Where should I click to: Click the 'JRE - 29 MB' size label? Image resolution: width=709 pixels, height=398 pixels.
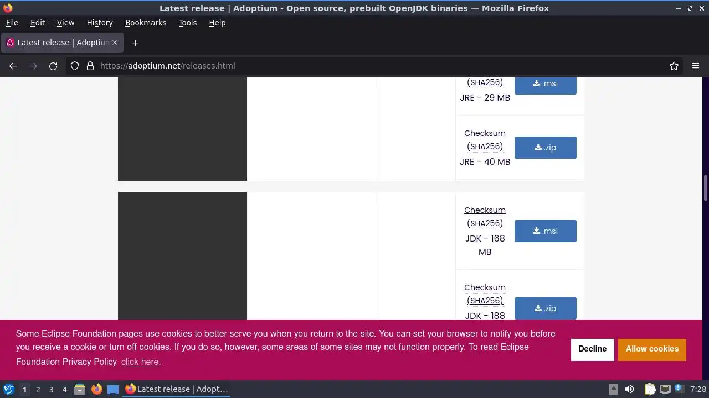point(485,98)
